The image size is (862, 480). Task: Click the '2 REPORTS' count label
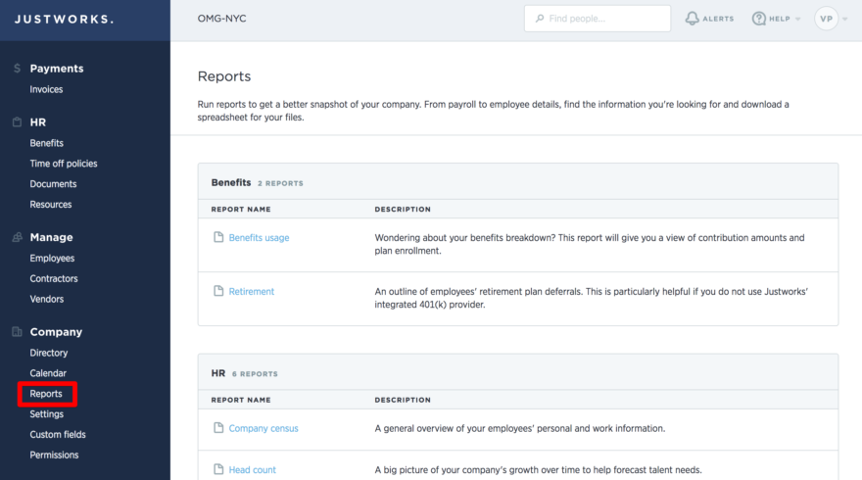click(280, 183)
